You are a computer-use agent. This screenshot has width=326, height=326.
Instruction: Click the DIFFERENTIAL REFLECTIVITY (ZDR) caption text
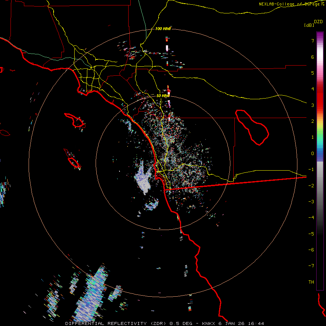(116, 323)
